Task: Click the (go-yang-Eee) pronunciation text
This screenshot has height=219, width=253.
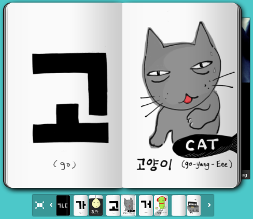Action: (x=207, y=165)
